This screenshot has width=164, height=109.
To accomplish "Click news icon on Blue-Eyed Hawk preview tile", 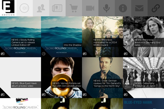I will (3, 95).
